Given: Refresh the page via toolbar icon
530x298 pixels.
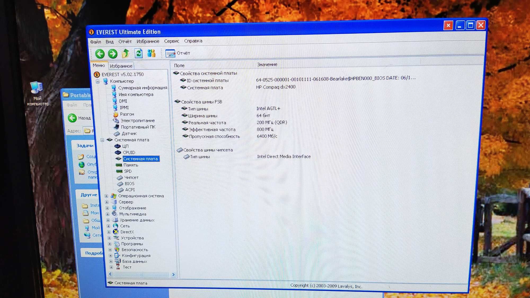Looking at the screenshot, I should (x=138, y=53).
